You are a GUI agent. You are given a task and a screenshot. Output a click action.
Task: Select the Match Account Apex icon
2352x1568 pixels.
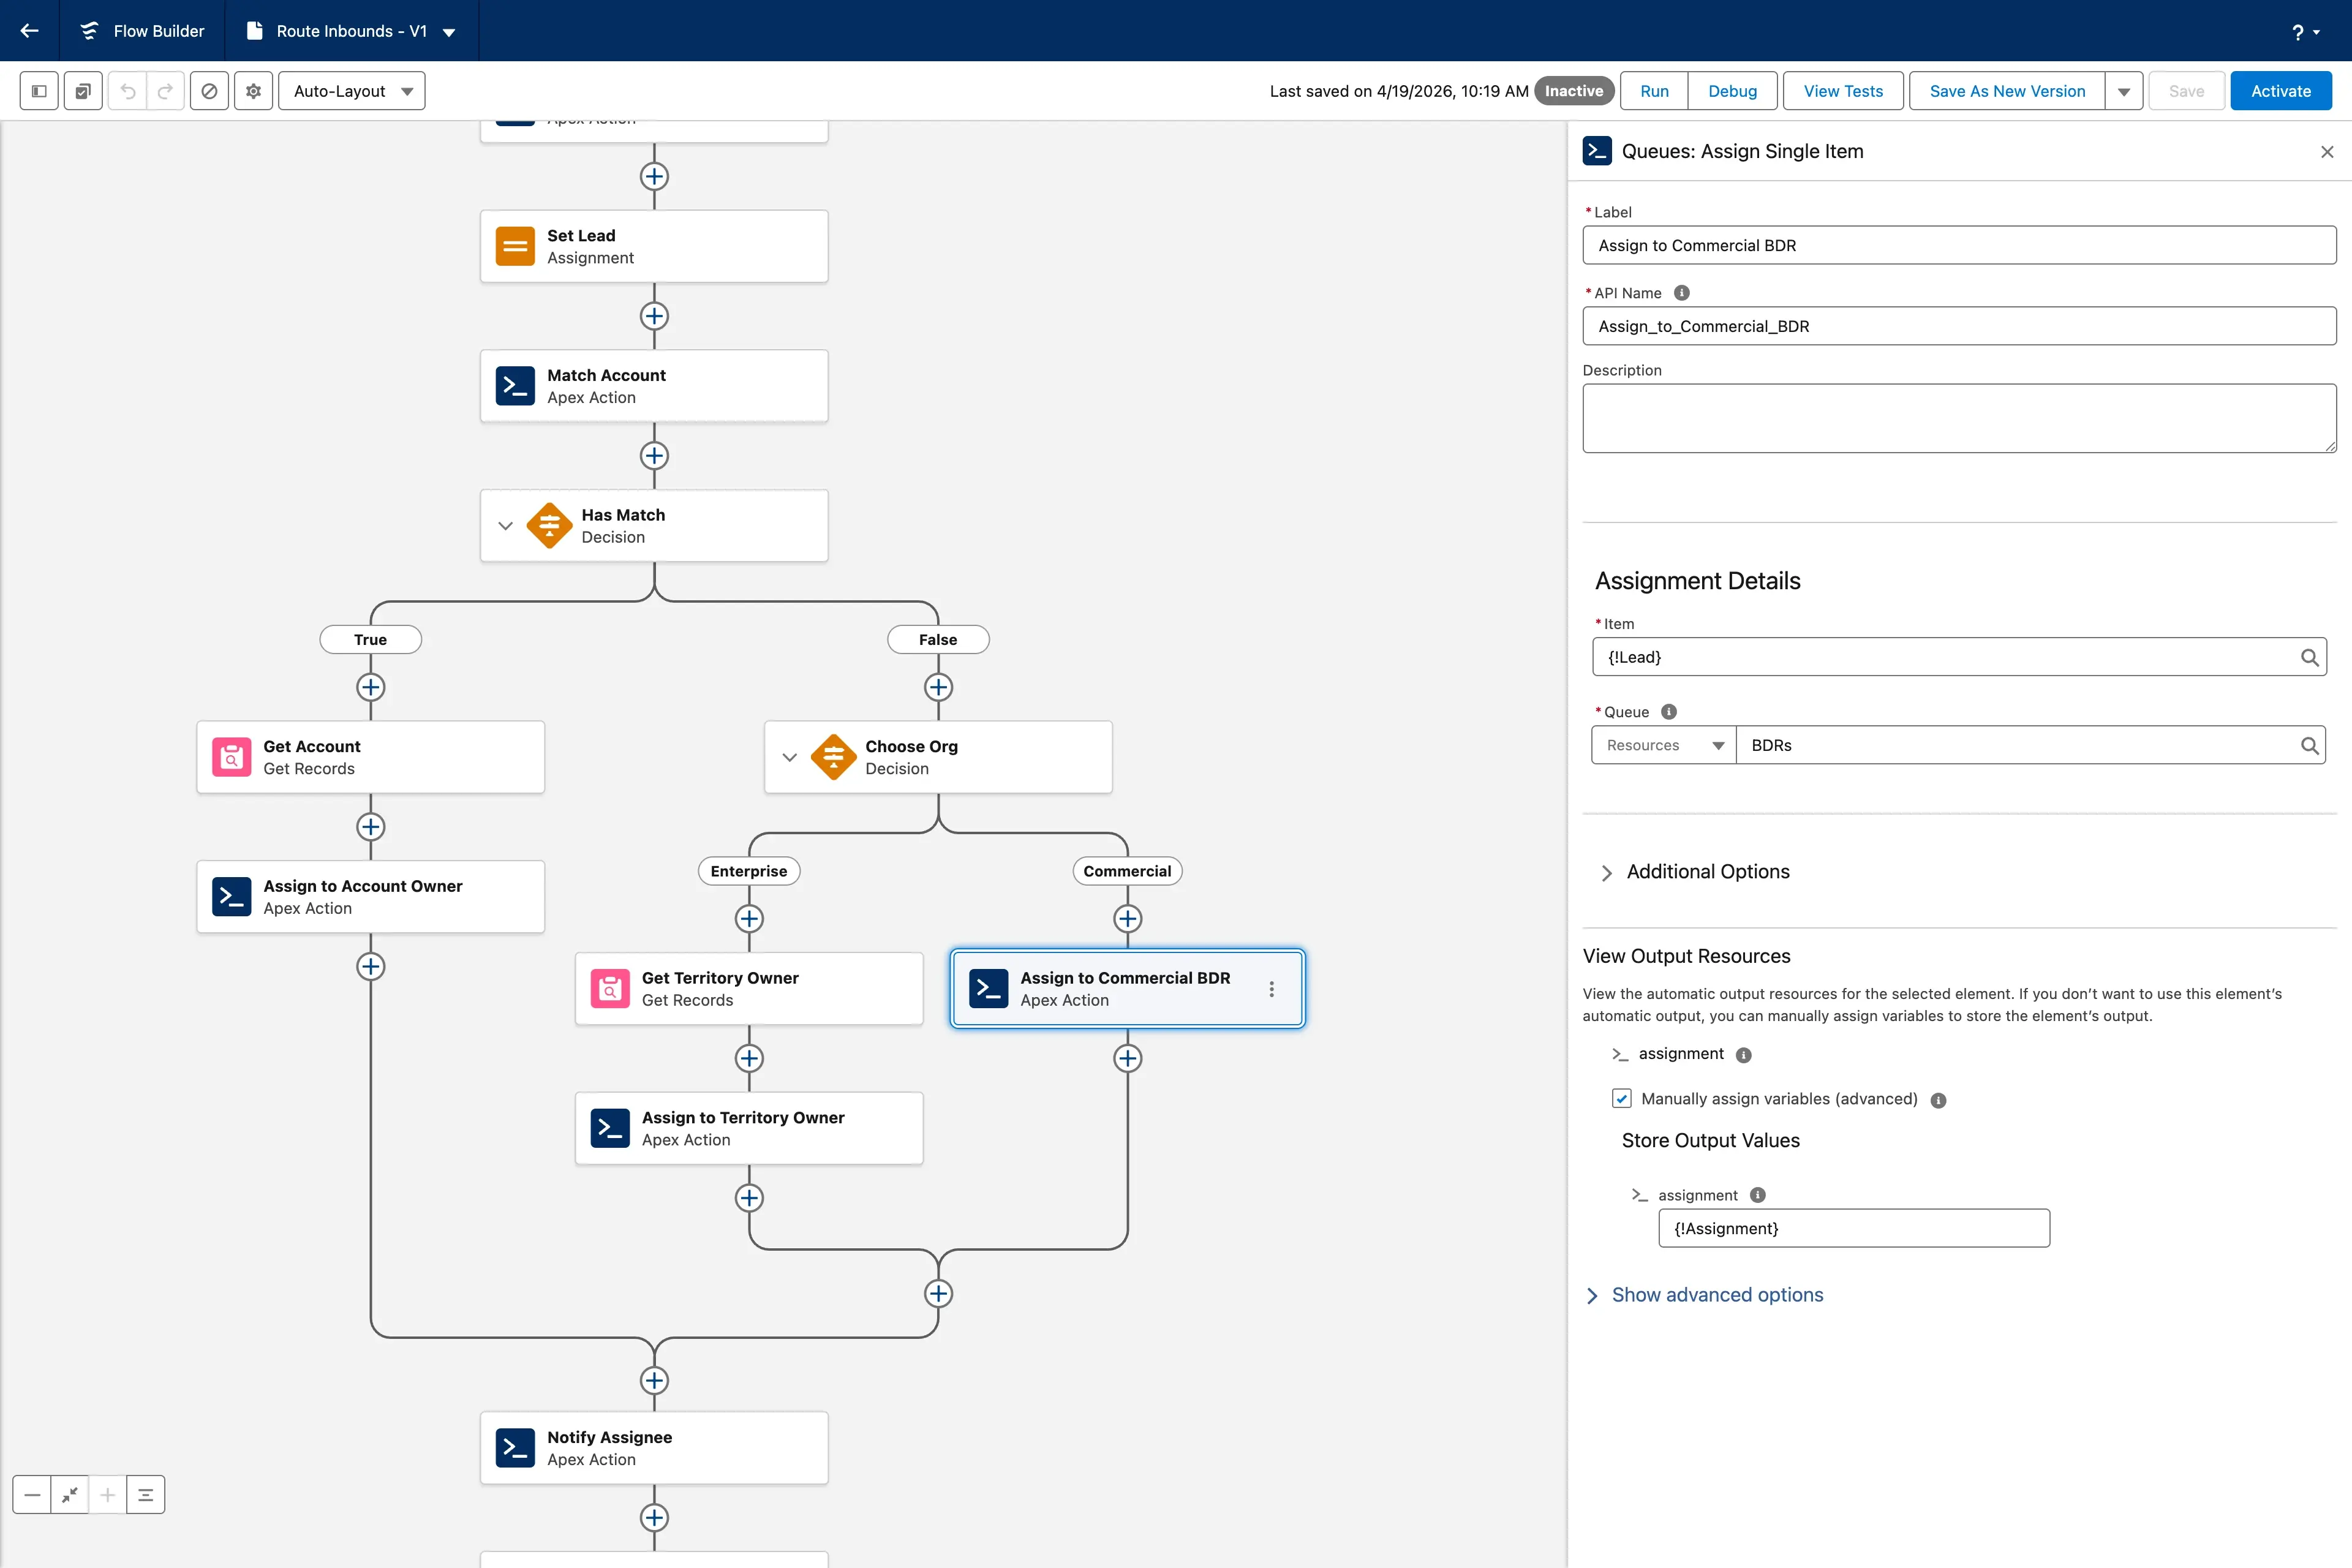(515, 386)
